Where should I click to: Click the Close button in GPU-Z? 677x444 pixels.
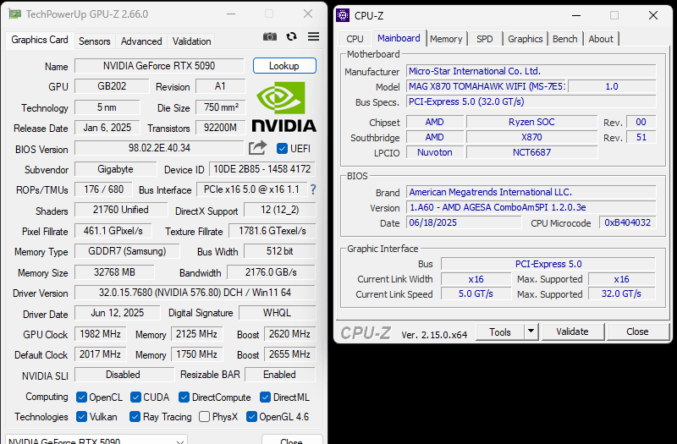[292, 440]
